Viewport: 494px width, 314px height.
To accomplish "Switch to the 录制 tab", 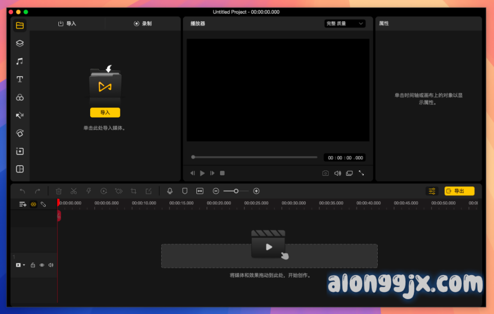I will pyautogui.click(x=143, y=24).
